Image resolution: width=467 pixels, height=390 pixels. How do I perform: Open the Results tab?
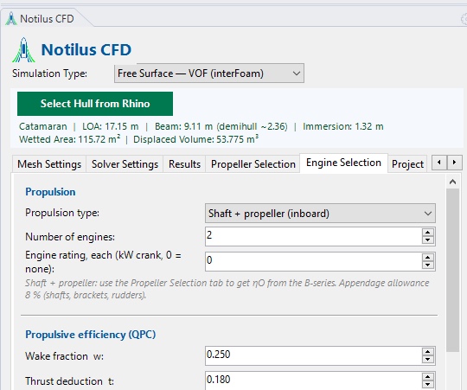[184, 164]
